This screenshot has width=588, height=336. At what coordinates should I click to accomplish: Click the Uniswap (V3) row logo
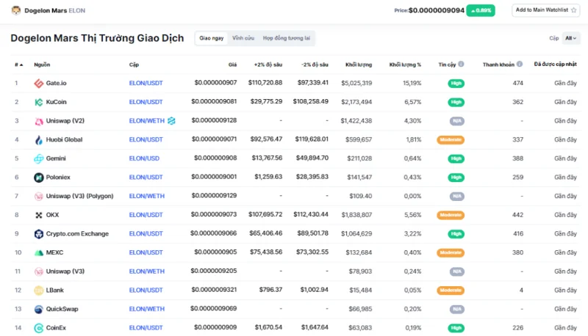point(39,271)
